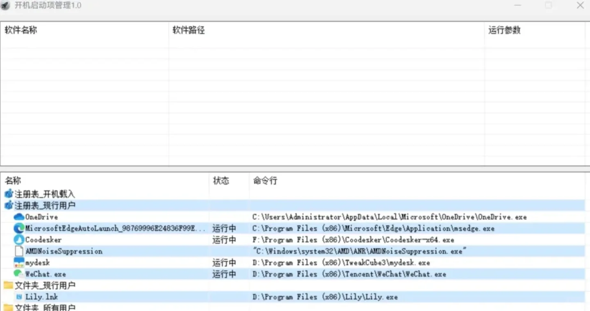Click the mydesk app icon

coord(19,263)
